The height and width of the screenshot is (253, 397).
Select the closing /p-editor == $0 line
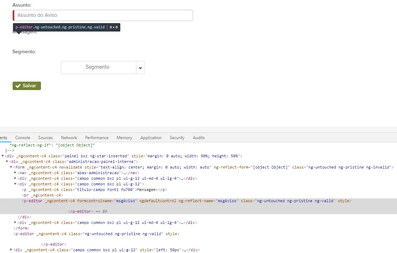87,211
